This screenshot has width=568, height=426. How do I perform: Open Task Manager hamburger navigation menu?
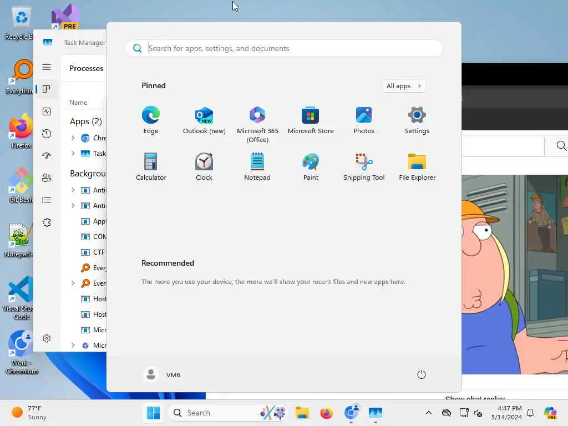47,67
